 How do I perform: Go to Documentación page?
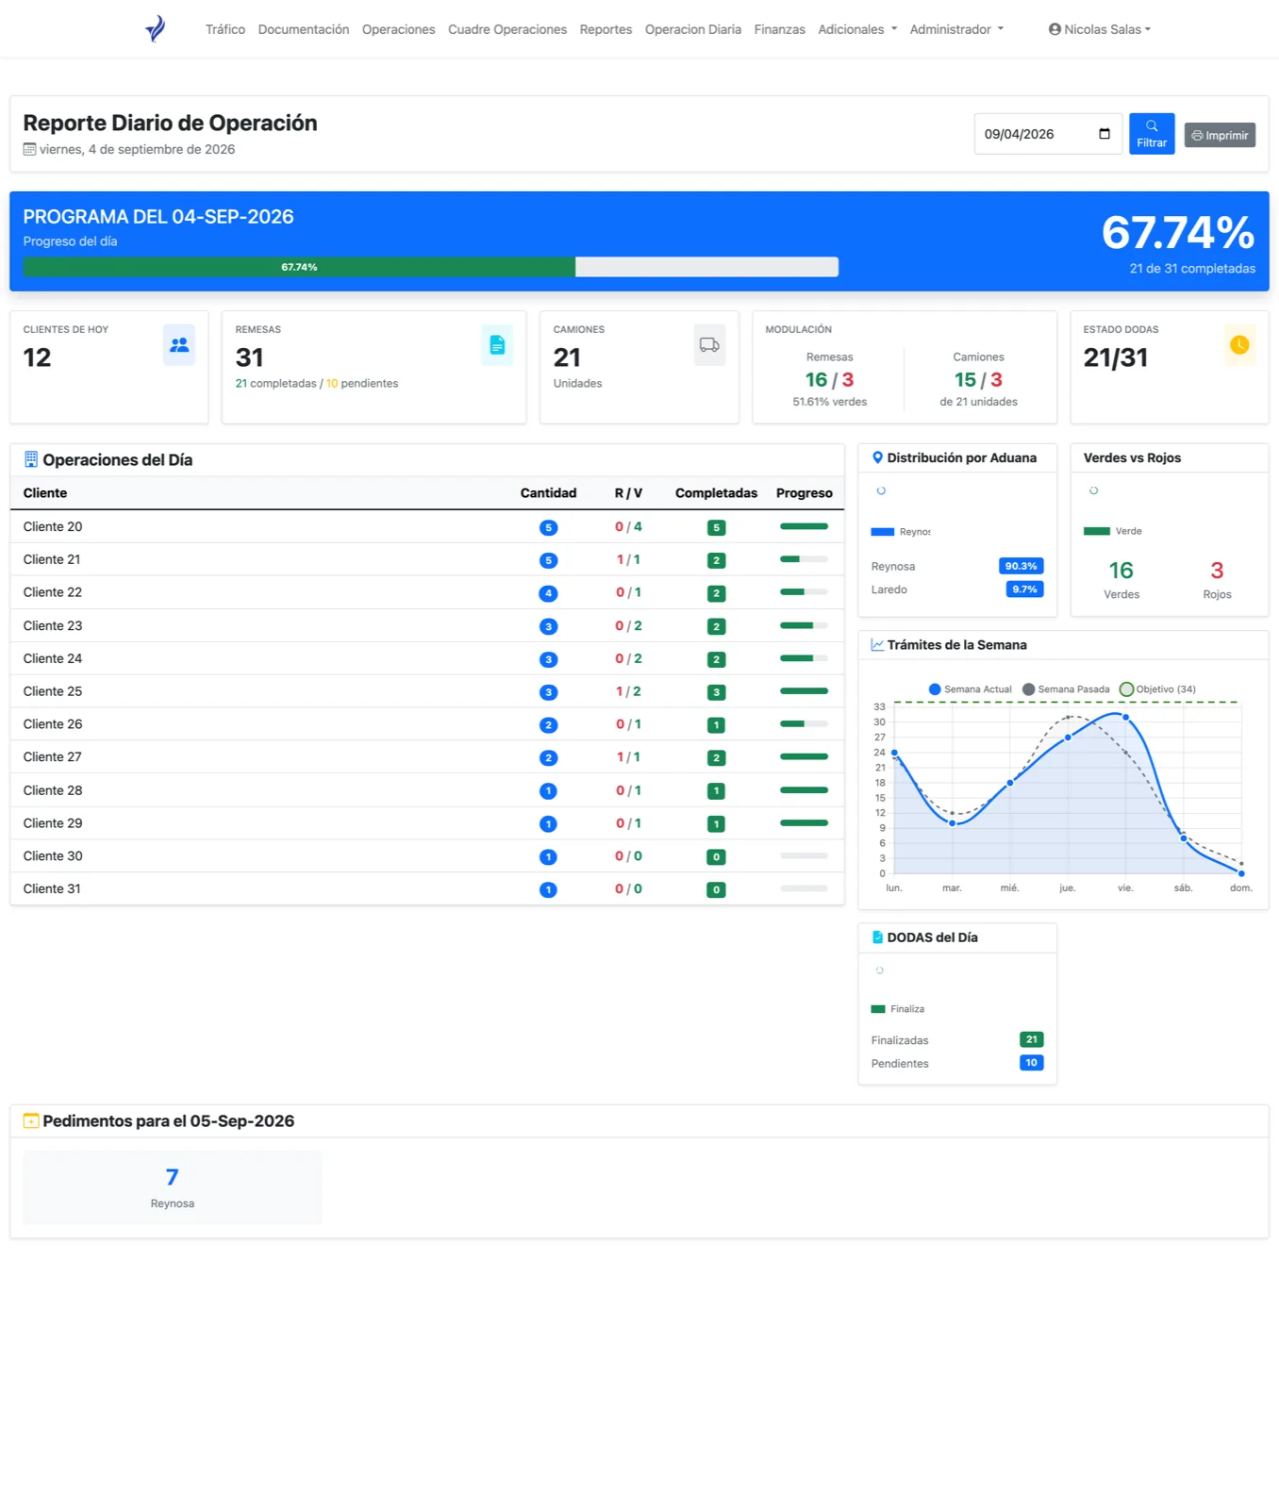coord(304,29)
